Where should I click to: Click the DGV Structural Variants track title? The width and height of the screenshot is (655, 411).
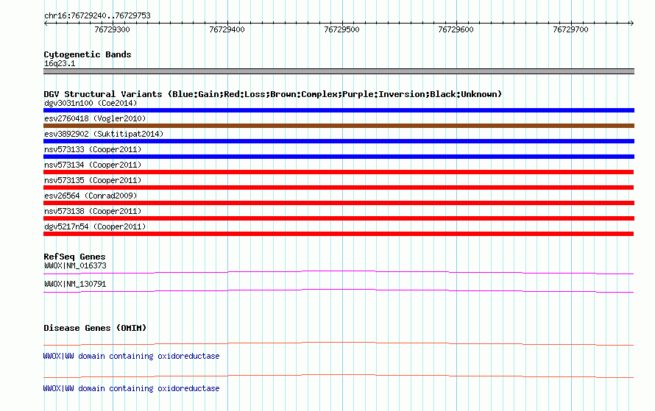tap(273, 94)
